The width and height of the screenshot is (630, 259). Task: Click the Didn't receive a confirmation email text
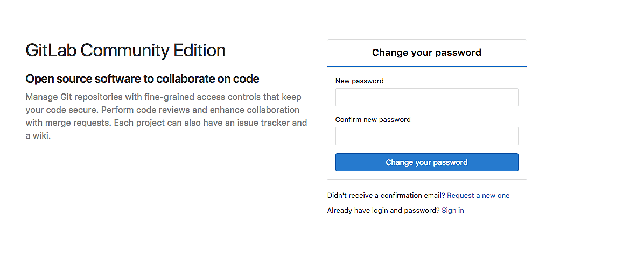[x=386, y=196]
